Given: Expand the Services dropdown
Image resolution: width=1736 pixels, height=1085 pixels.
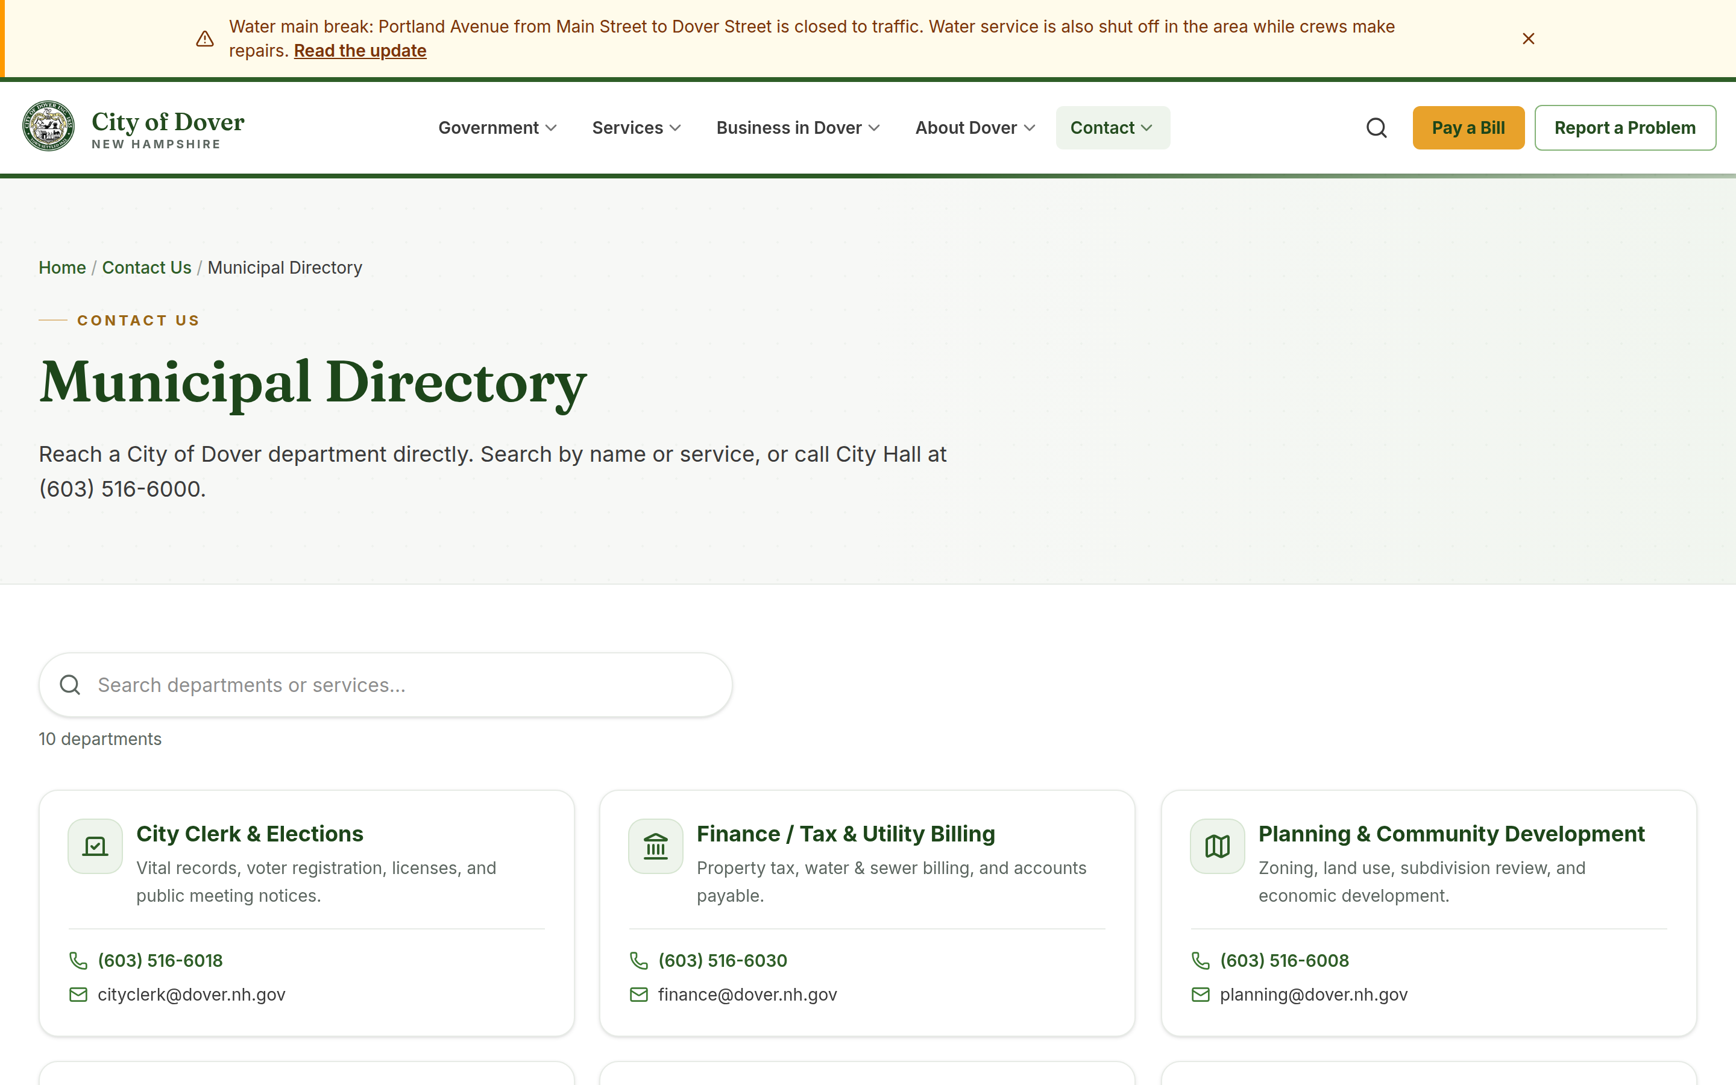Looking at the screenshot, I should click(637, 128).
